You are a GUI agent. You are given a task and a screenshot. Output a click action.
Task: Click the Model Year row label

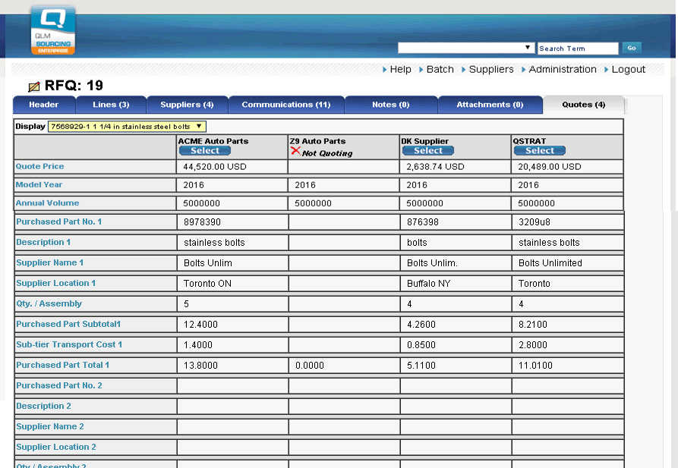point(39,184)
